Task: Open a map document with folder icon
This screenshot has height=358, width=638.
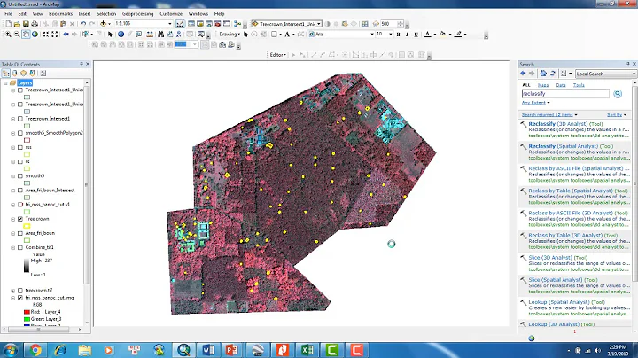Action: pos(17,24)
